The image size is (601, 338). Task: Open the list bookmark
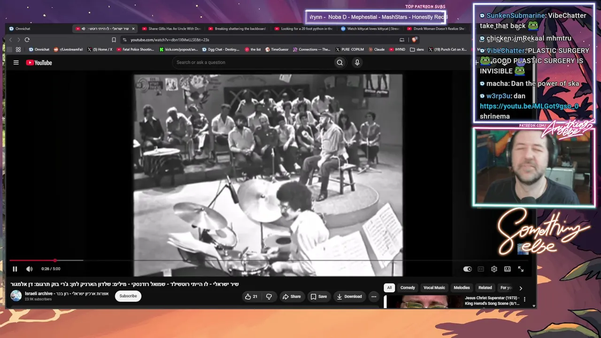pos(253,49)
